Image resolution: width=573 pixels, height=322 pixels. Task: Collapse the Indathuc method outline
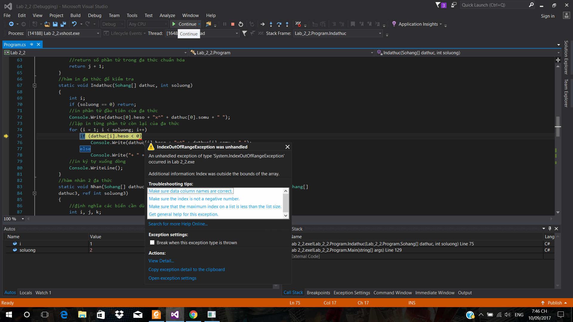[x=35, y=86]
